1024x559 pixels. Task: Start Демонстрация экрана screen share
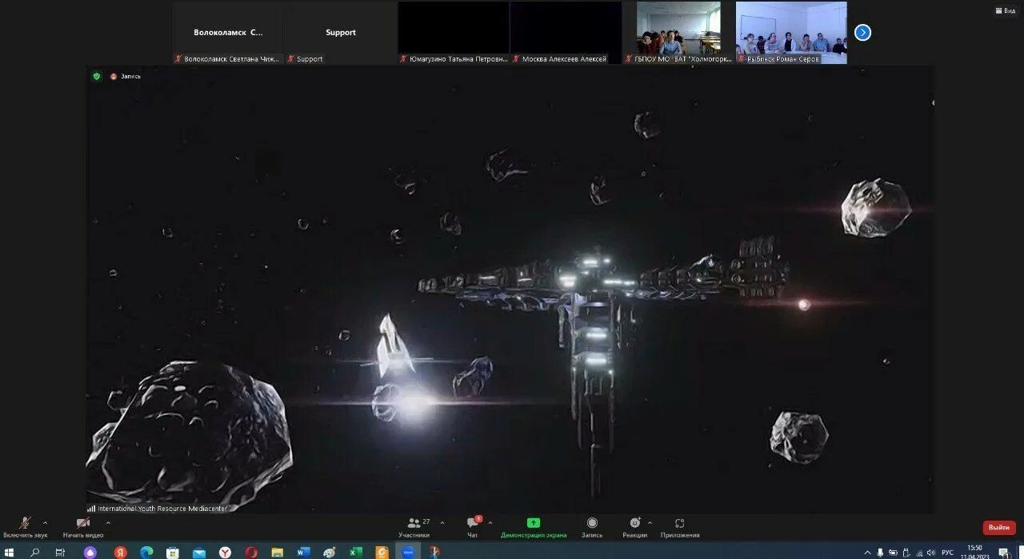[534, 527]
